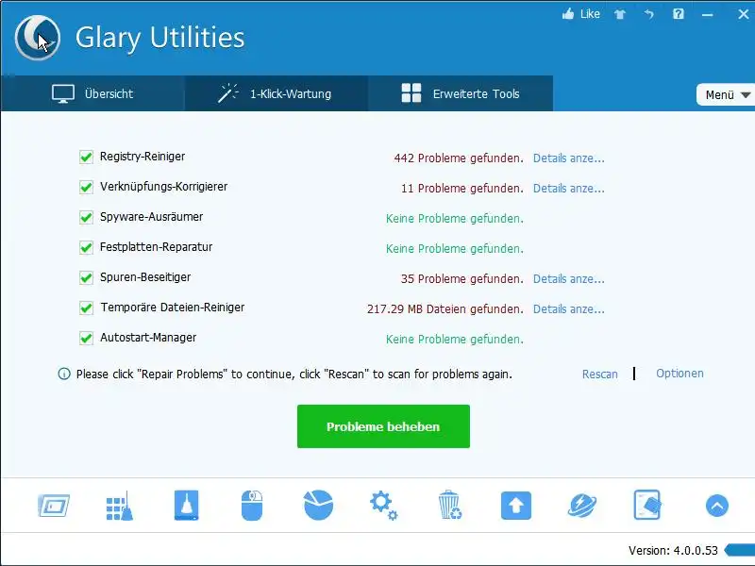
Task: Click the '11 Probleme gefunden.' text
Action: coord(462,189)
